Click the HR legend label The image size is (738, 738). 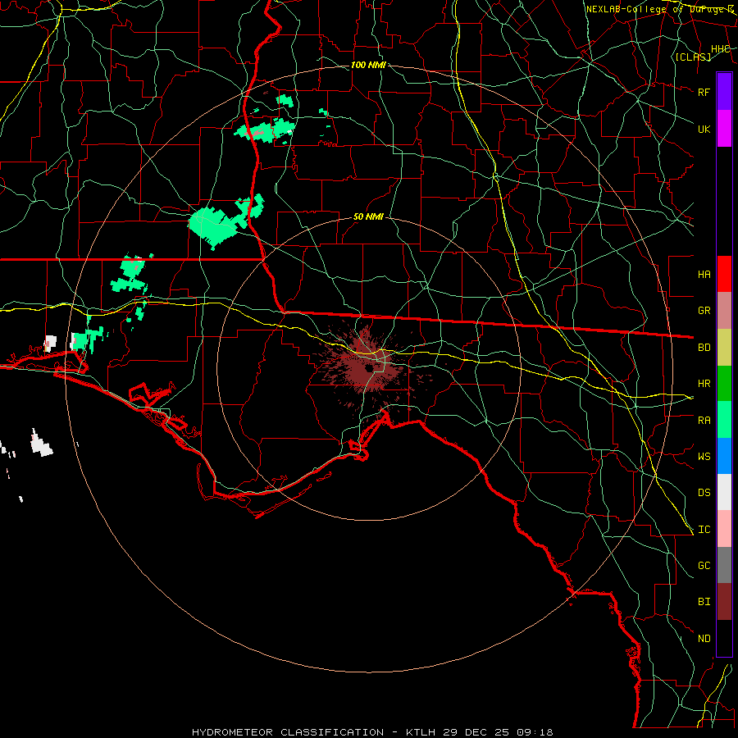(x=704, y=384)
